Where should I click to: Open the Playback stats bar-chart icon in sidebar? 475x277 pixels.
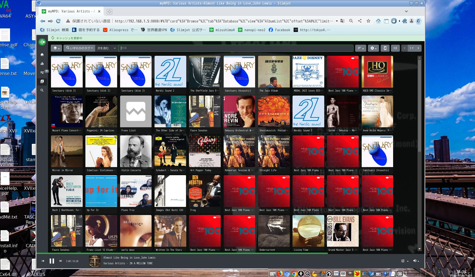[42, 64]
